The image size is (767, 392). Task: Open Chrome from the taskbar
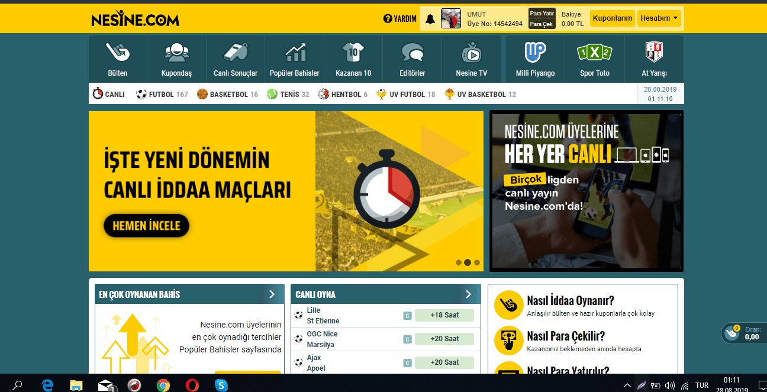[163, 385]
